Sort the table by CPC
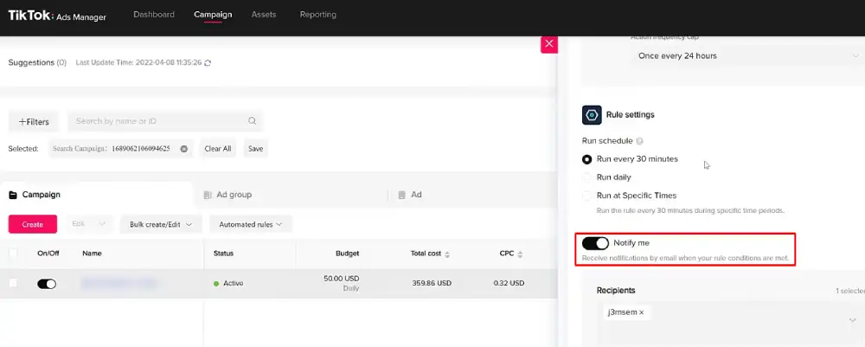 click(x=520, y=254)
